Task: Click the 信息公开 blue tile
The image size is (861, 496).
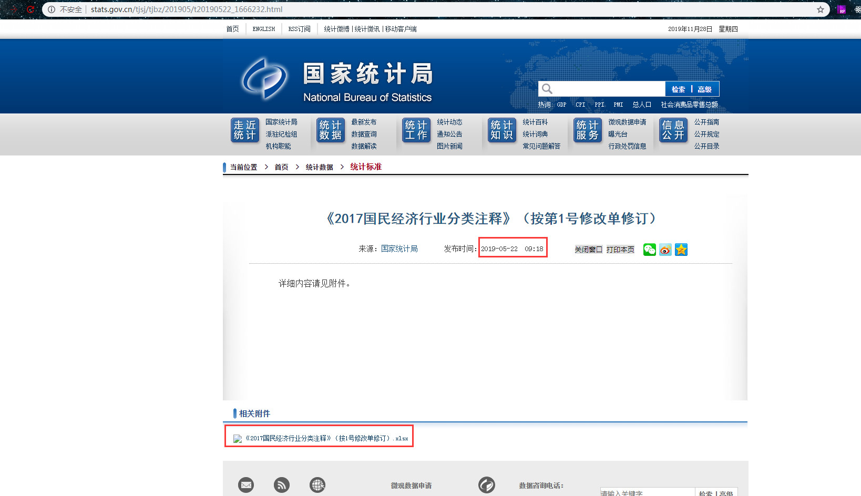Action: point(673,130)
